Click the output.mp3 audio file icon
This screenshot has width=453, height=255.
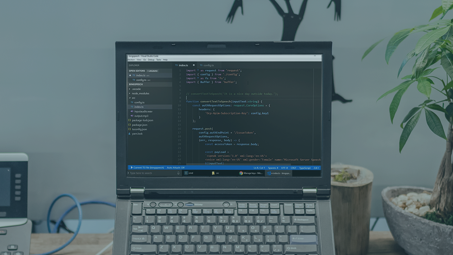(x=132, y=116)
